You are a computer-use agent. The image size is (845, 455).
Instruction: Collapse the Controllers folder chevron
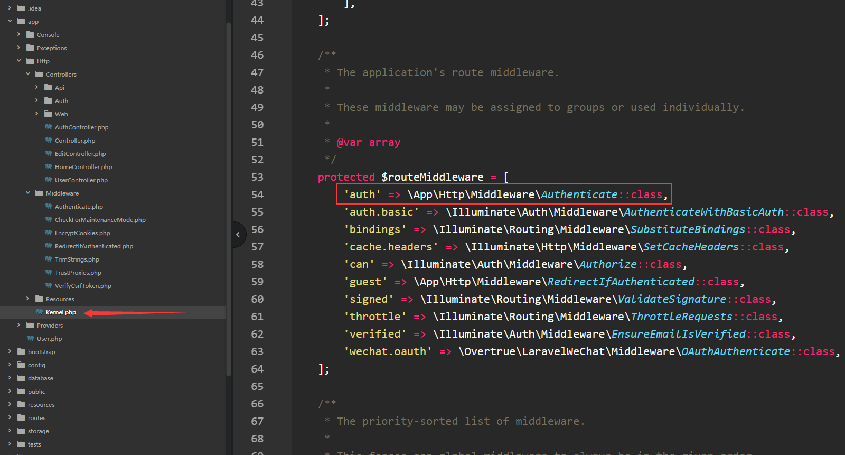27,74
